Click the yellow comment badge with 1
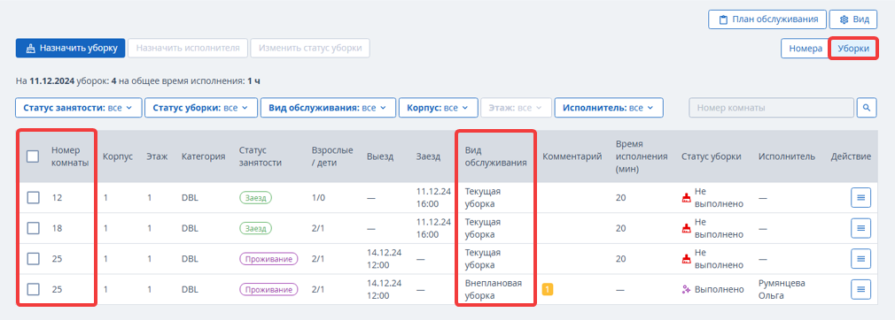895x320 pixels. click(548, 289)
